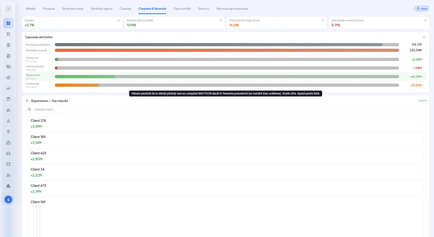This screenshot has height=237, width=434.
Task: Go back using arrow beside Expansiune title
Action: (27, 101)
